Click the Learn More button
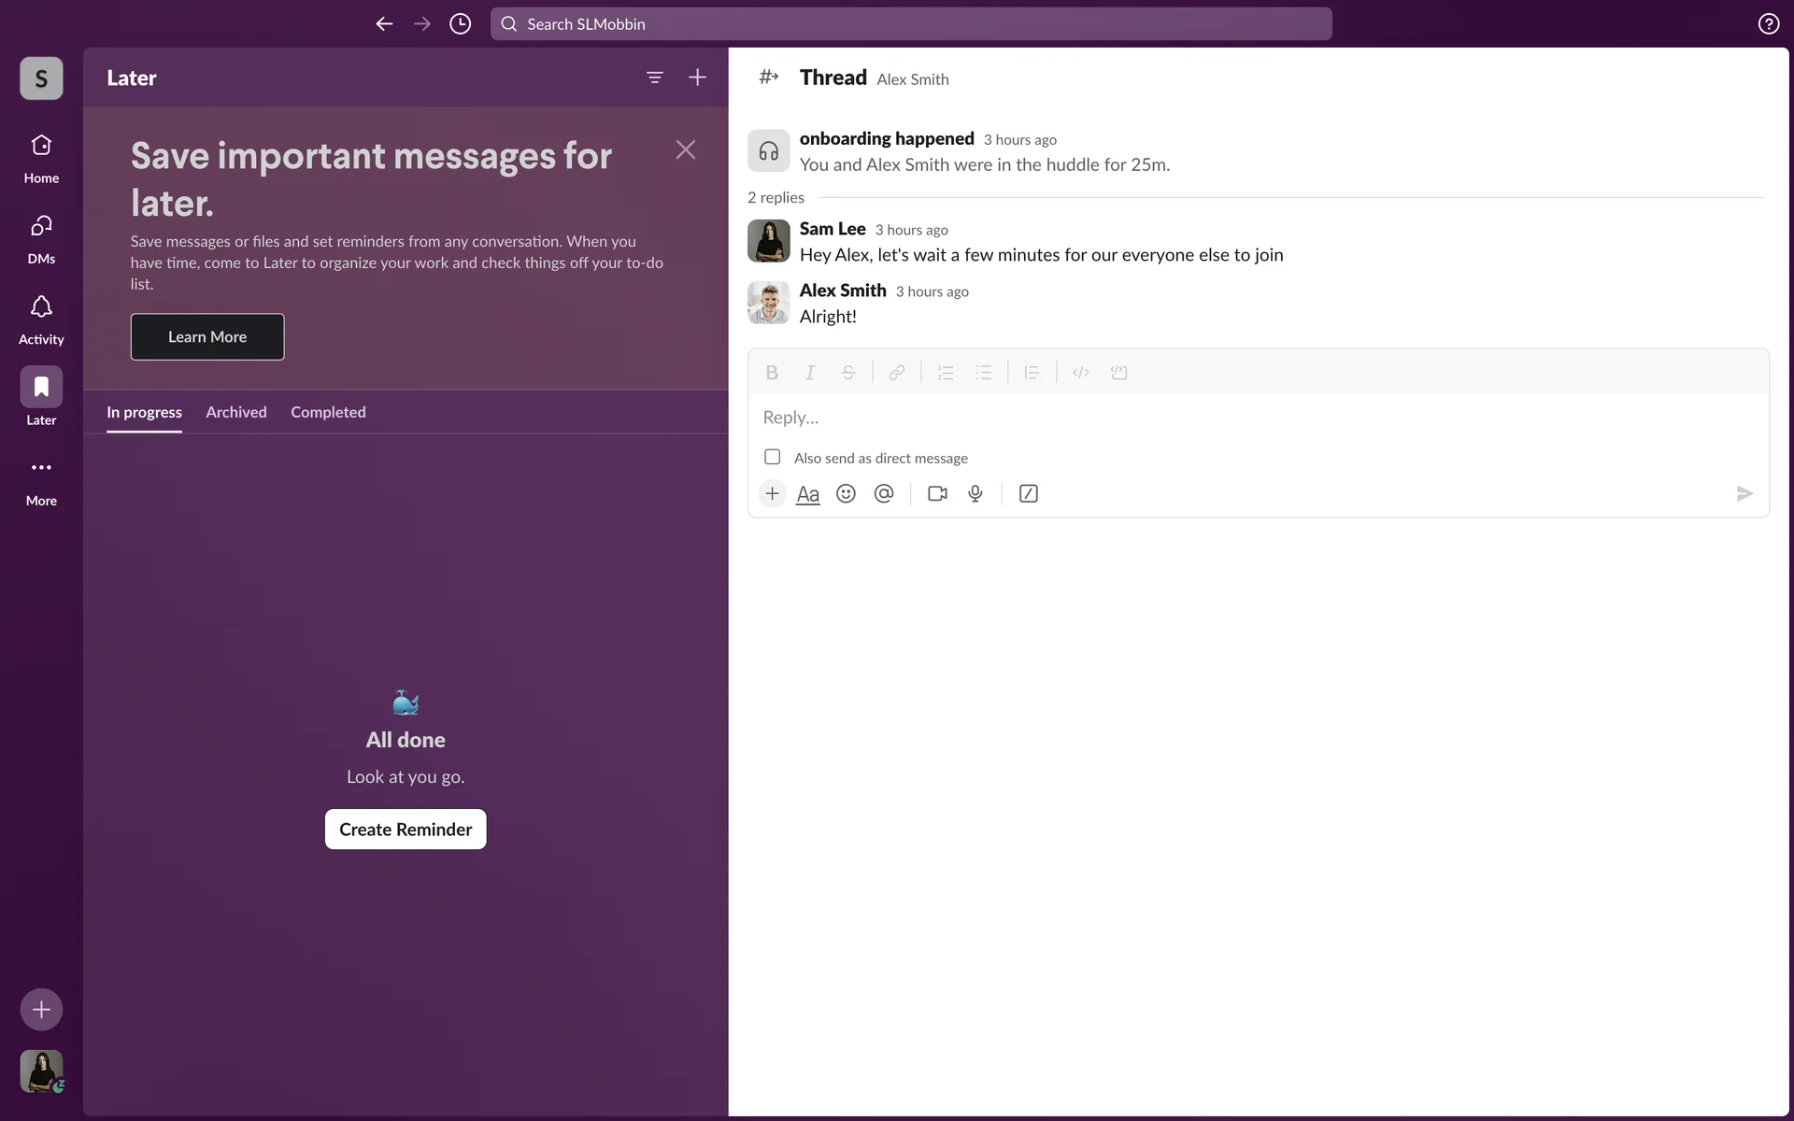The width and height of the screenshot is (1794, 1121). click(x=207, y=336)
